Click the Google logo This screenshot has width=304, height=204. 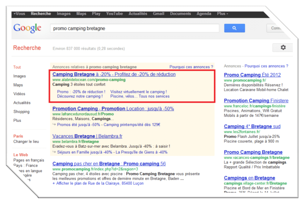pos(27,28)
